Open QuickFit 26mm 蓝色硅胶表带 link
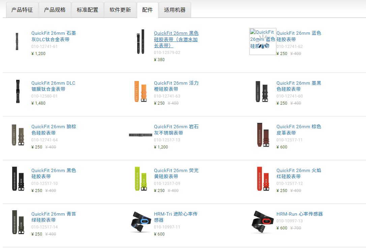 [299, 36]
